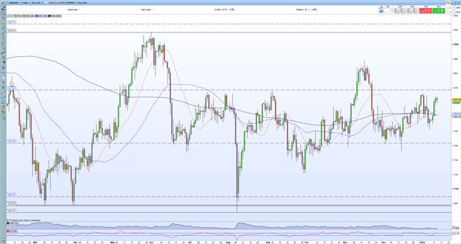
Task: Click the green Buy price button
Action: [x=439, y=11]
